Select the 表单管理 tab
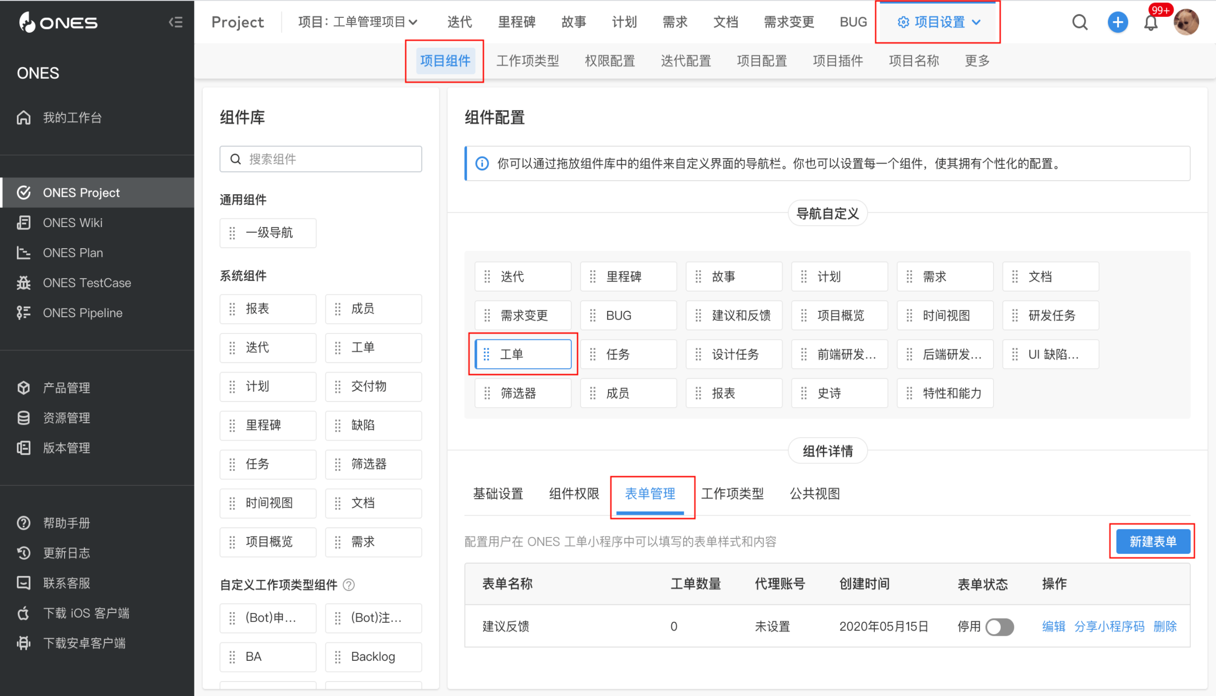 [x=650, y=494]
